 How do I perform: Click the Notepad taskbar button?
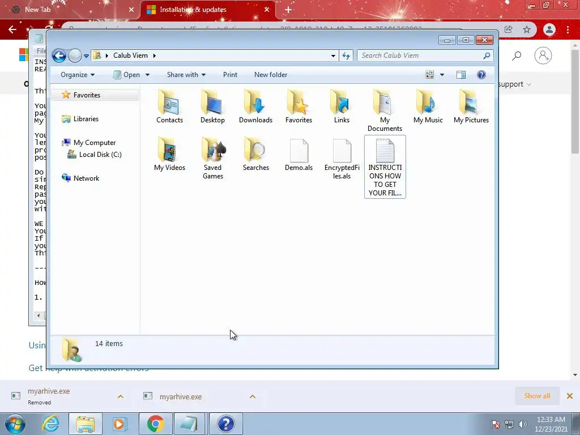[190, 424]
